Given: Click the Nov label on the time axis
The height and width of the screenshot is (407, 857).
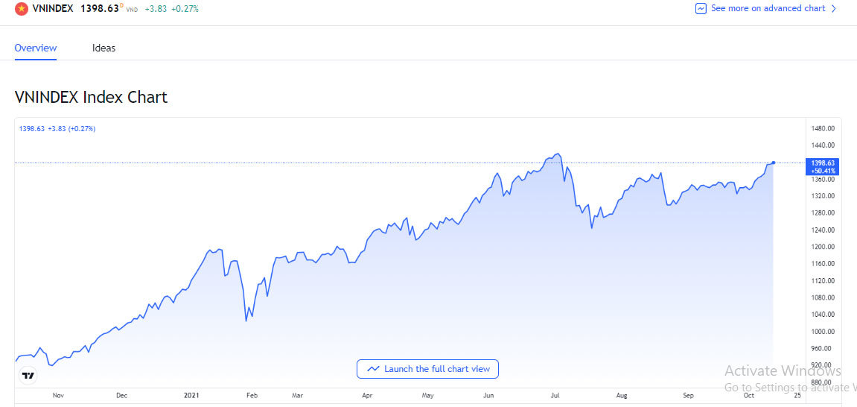Looking at the screenshot, I should [58, 395].
